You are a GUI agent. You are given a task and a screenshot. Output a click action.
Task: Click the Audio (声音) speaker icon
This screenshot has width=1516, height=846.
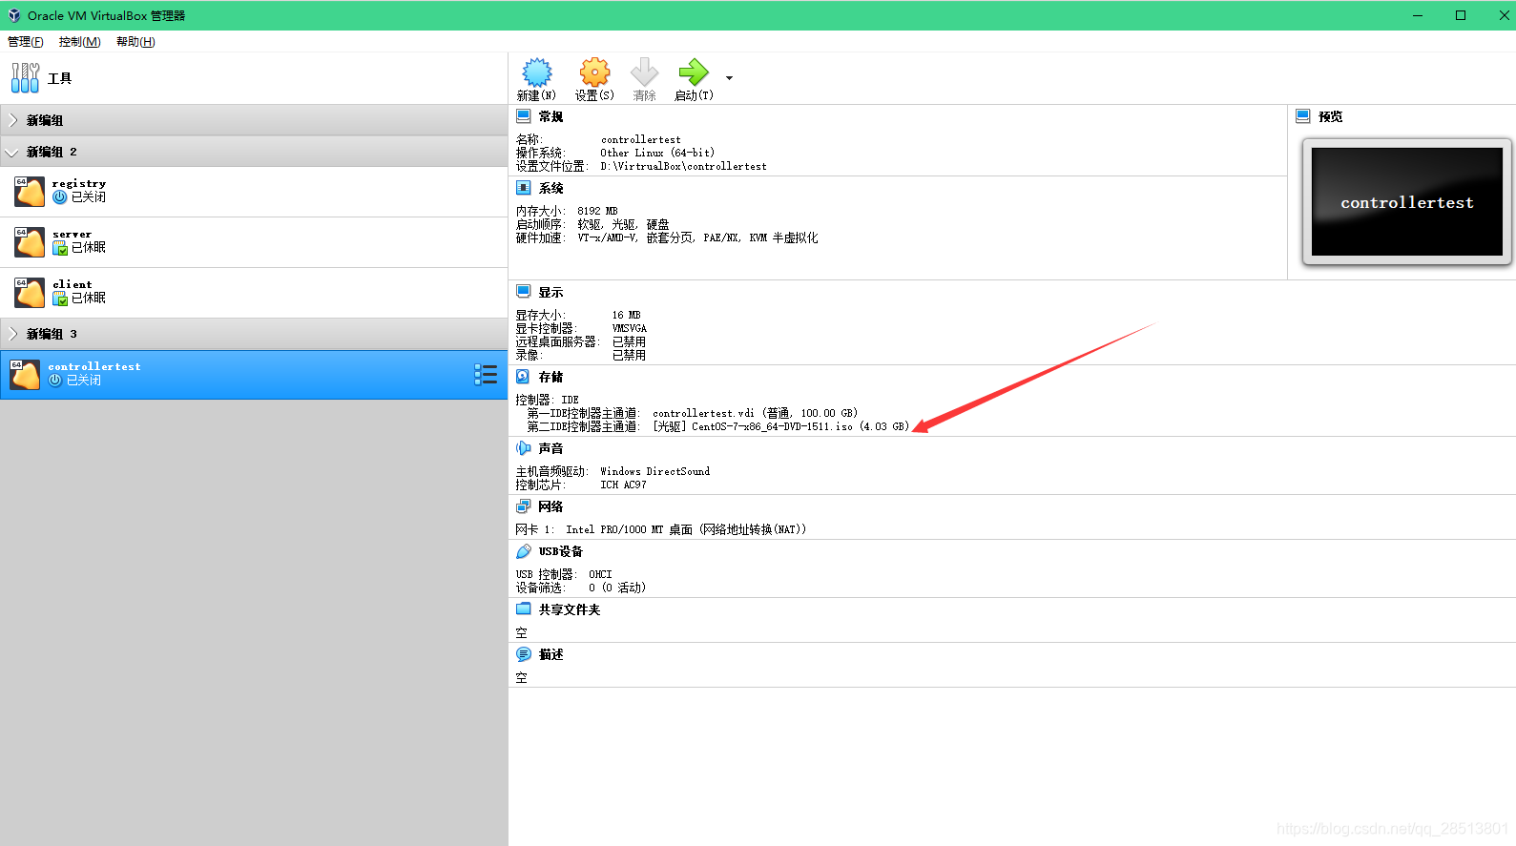pyautogui.click(x=523, y=448)
